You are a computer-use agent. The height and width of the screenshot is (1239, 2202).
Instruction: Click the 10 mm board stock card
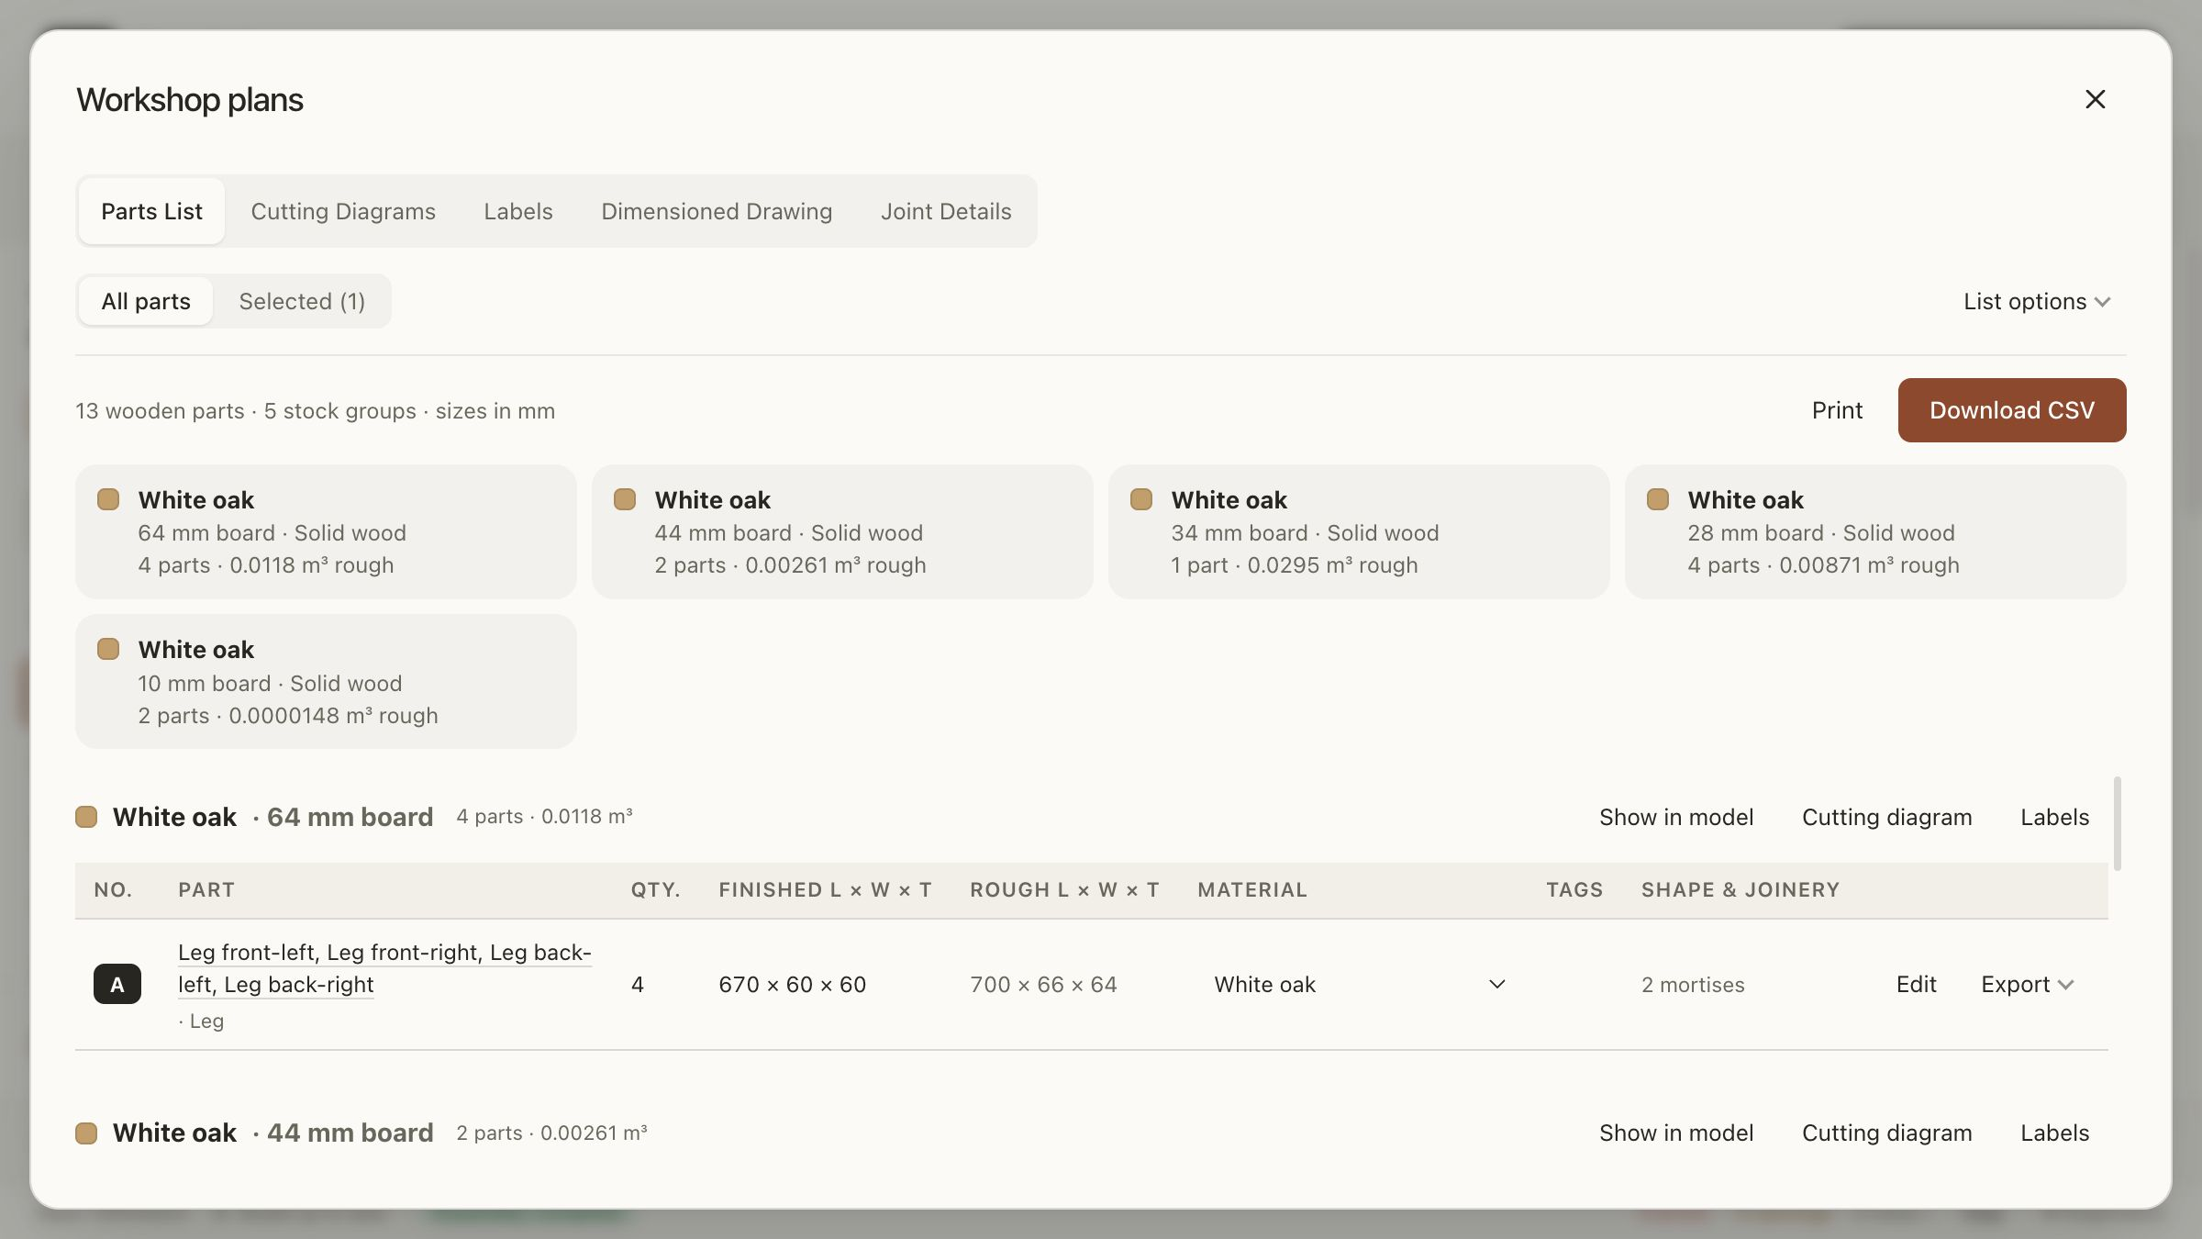326,681
